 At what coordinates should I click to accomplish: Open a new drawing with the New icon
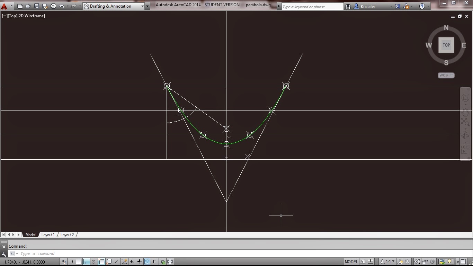(x=20, y=6)
